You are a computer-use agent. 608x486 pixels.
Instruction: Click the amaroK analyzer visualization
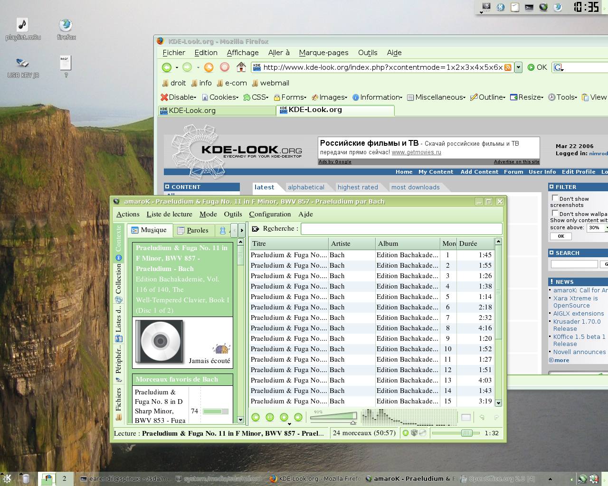point(409,417)
